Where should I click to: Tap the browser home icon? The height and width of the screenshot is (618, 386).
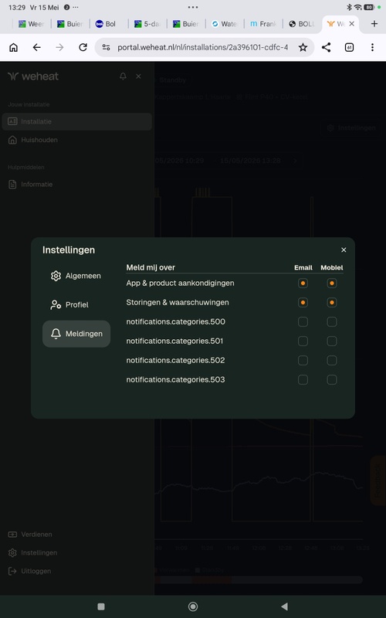pyautogui.click(x=13, y=47)
